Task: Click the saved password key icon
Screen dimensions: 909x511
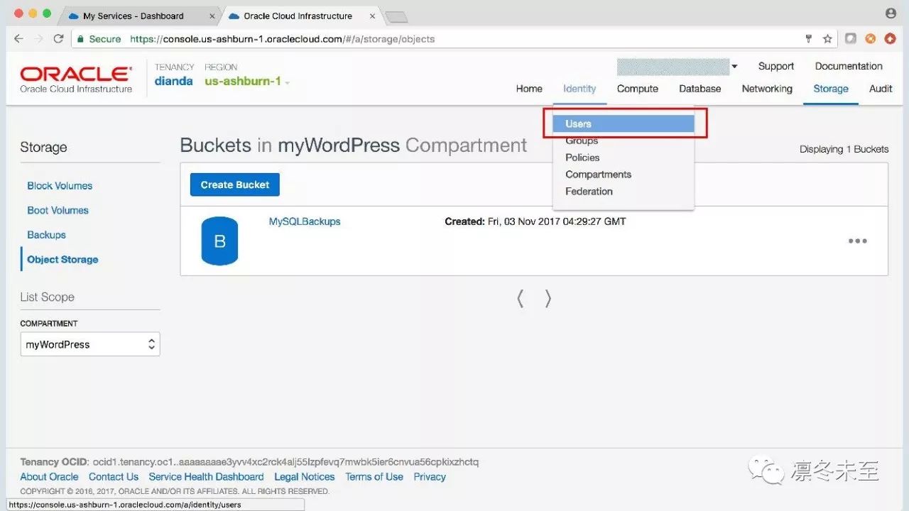Action: point(809,39)
